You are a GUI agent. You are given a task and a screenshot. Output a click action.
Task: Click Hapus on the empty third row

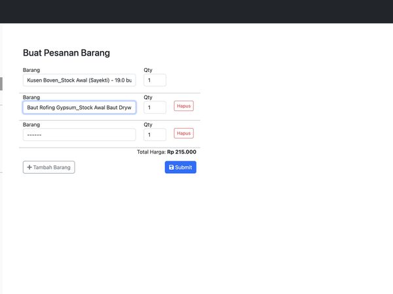pos(183,133)
